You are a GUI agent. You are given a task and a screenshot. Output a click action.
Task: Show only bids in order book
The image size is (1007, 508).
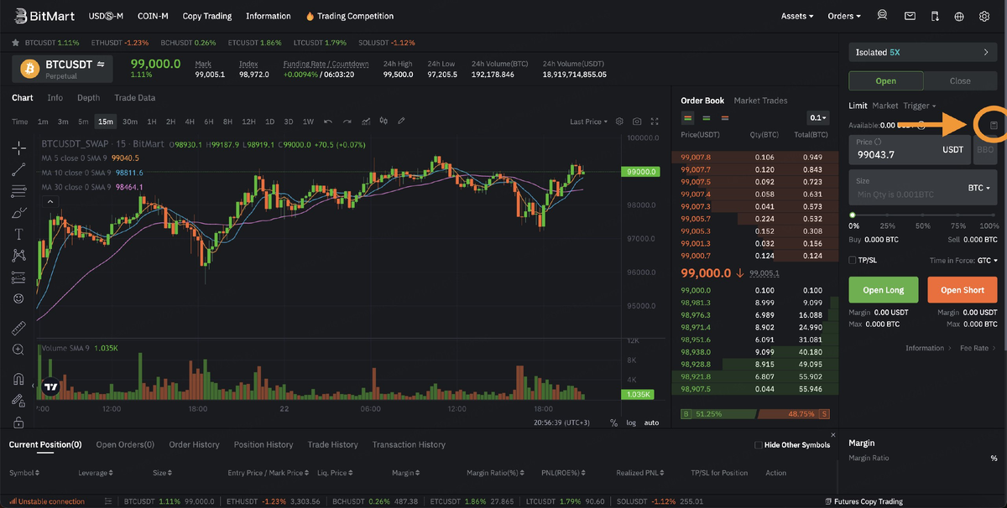tap(707, 118)
